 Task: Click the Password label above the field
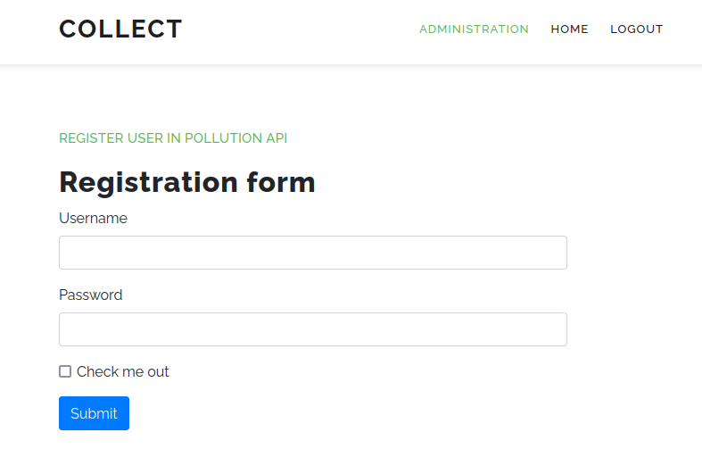[x=90, y=295]
